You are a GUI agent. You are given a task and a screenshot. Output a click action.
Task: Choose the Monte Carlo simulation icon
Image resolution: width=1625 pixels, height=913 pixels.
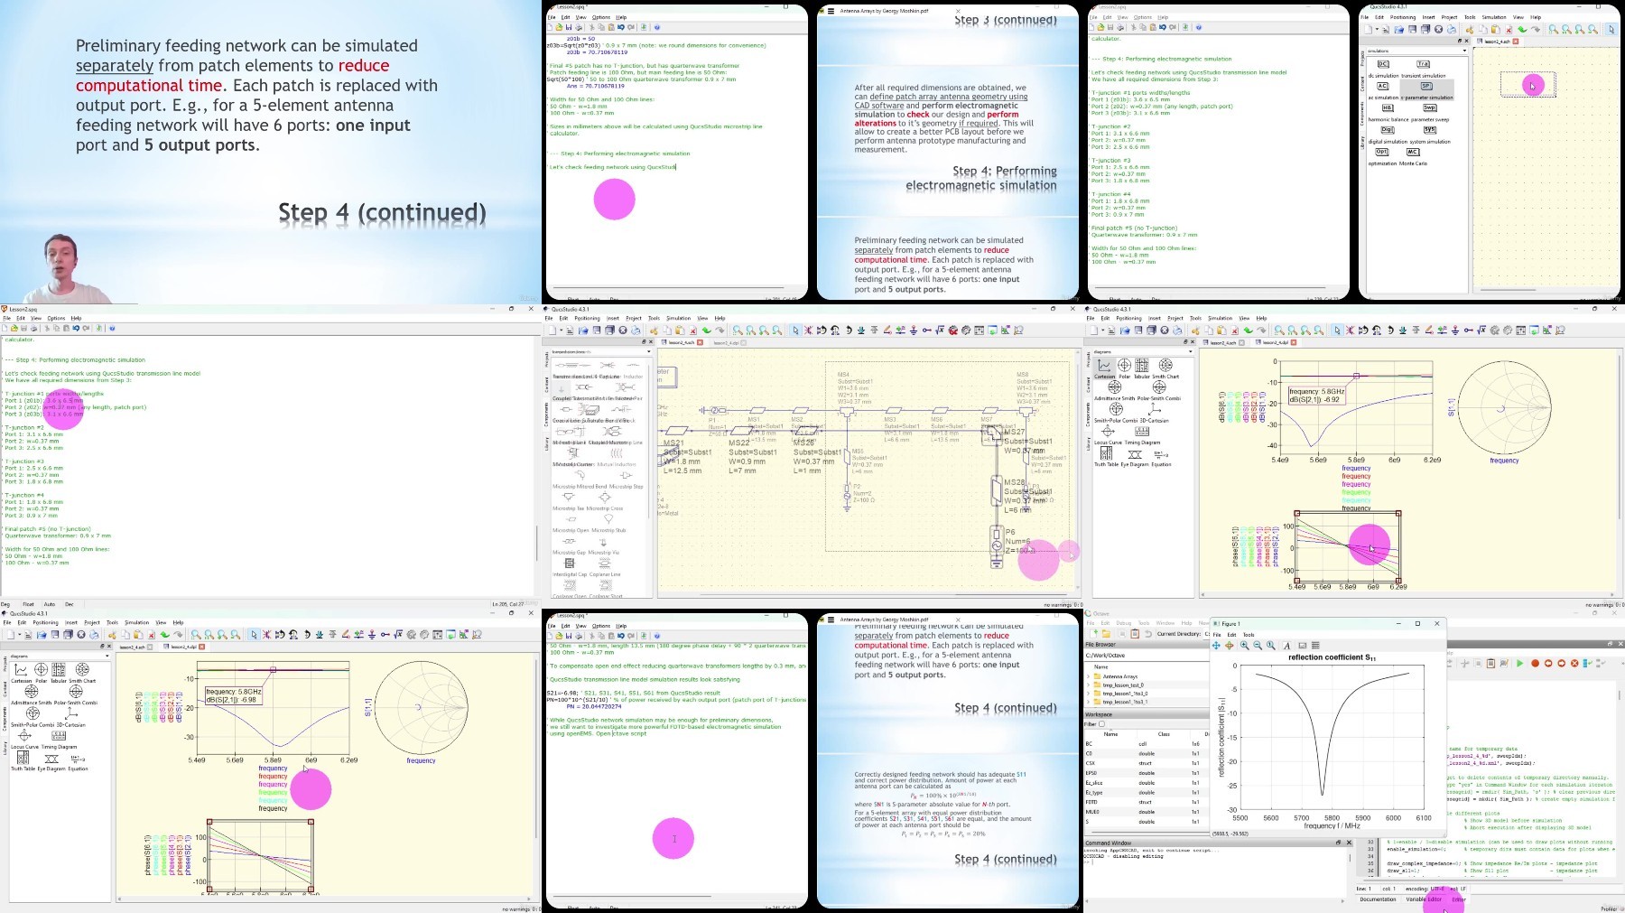coord(1413,151)
